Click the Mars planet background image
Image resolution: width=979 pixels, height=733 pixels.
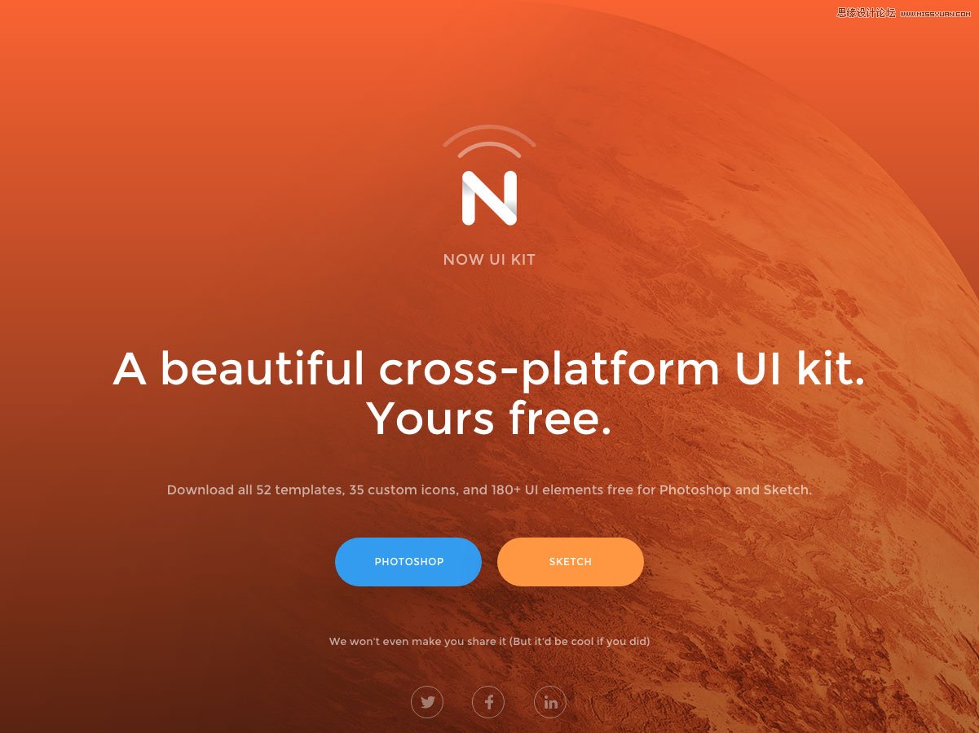[774, 366]
